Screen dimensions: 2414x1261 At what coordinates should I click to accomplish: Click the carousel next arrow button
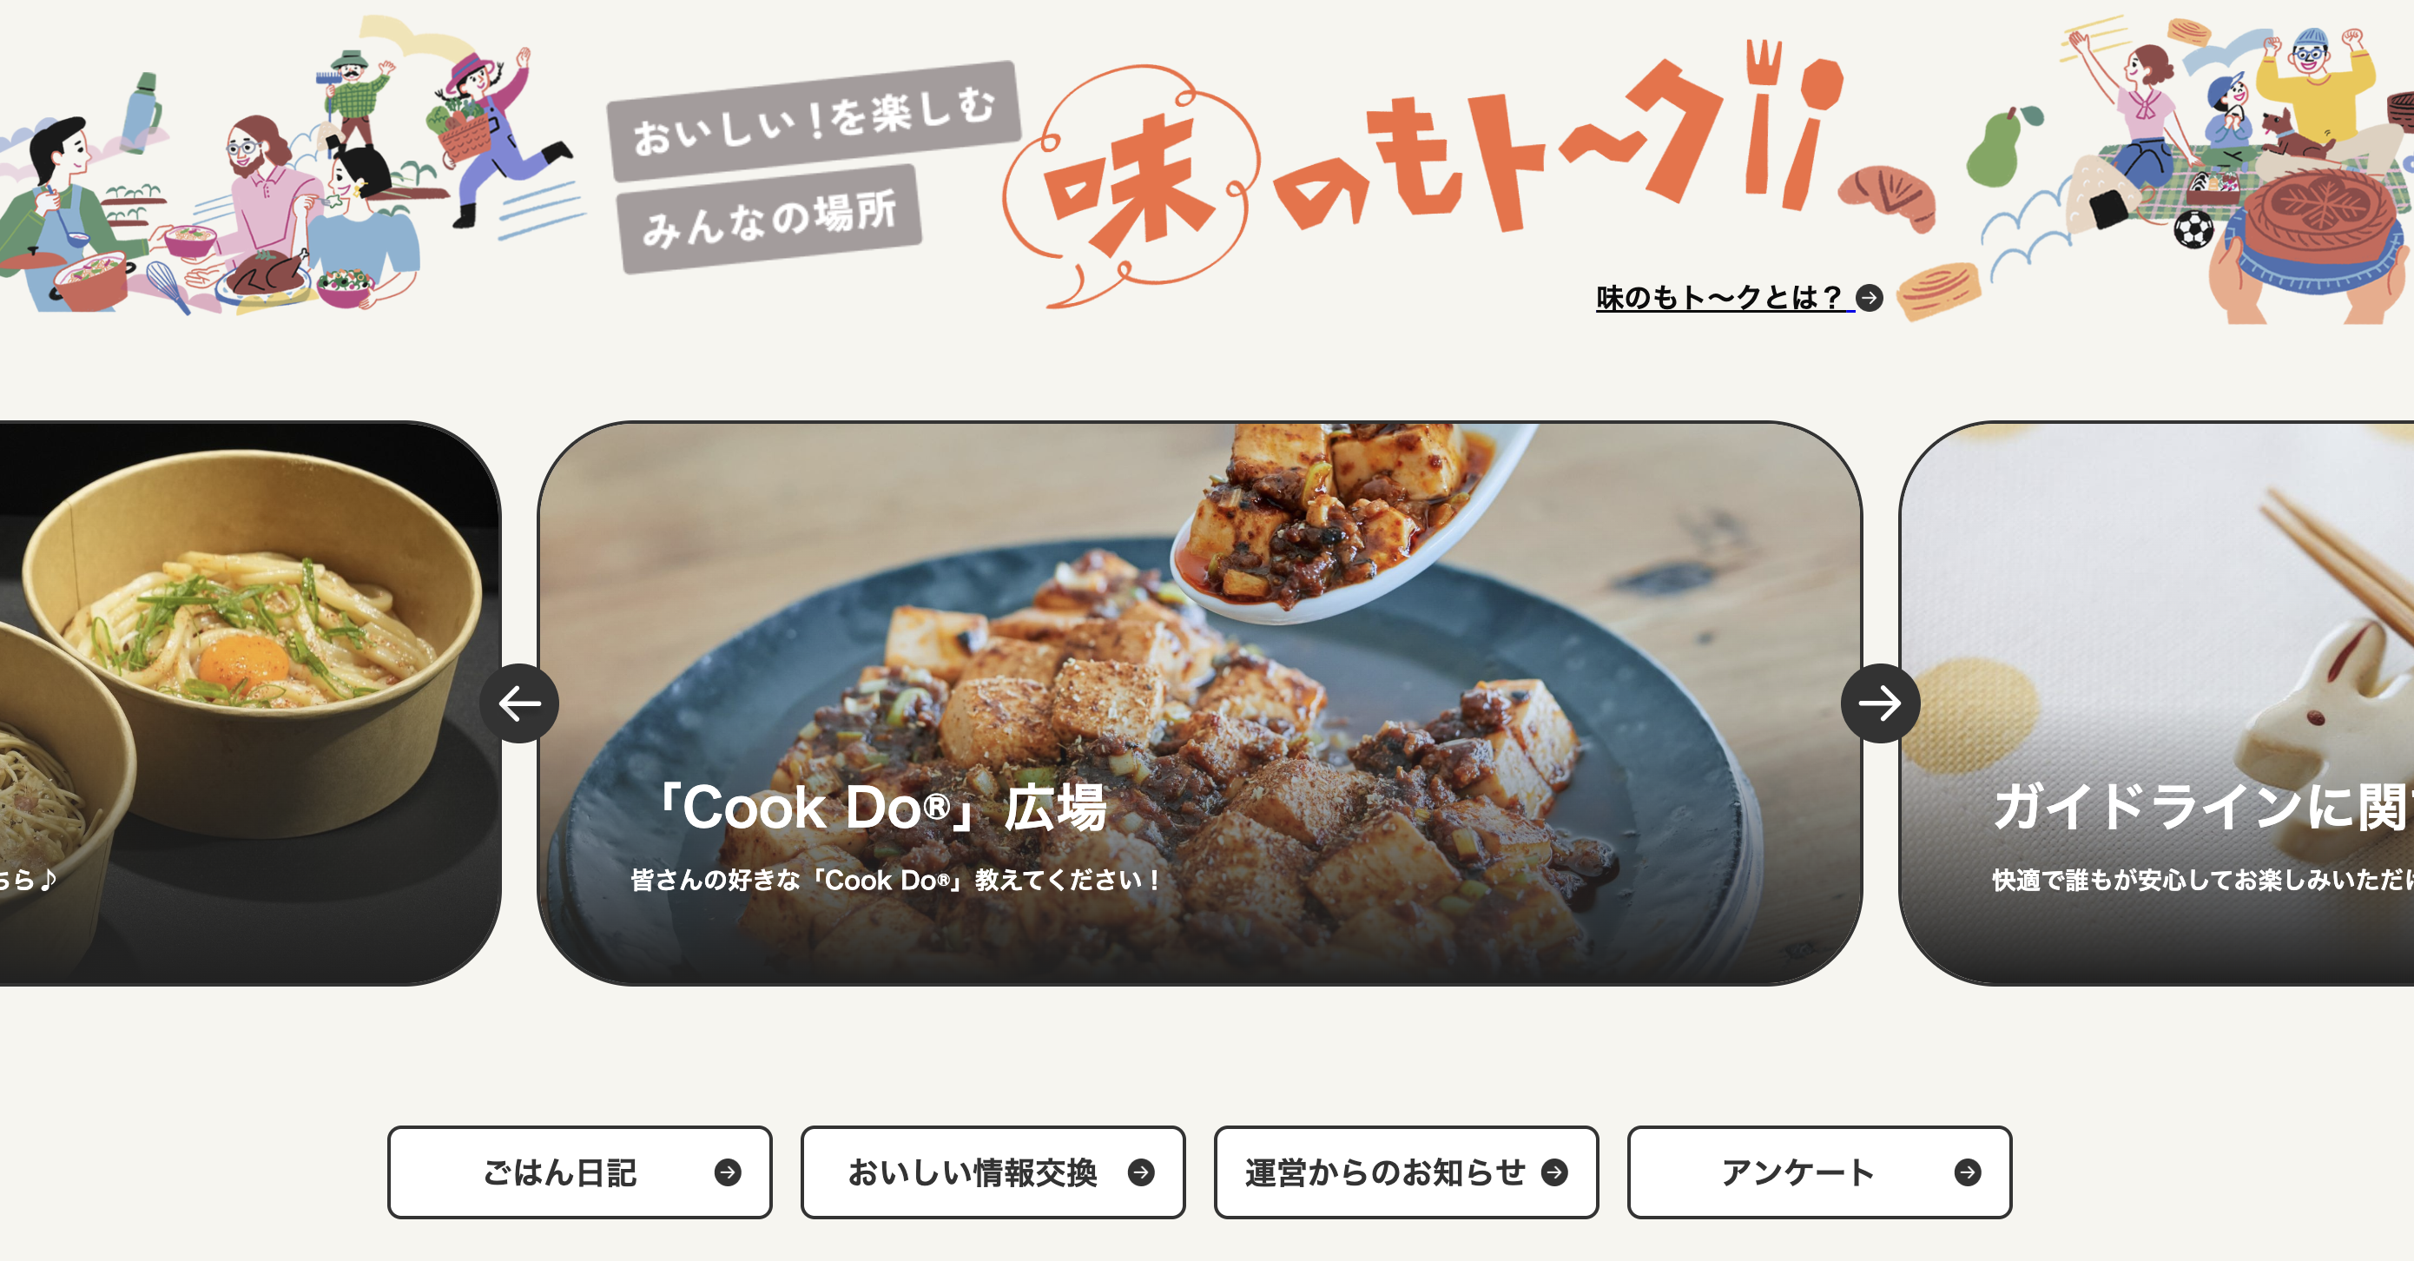(x=1880, y=703)
